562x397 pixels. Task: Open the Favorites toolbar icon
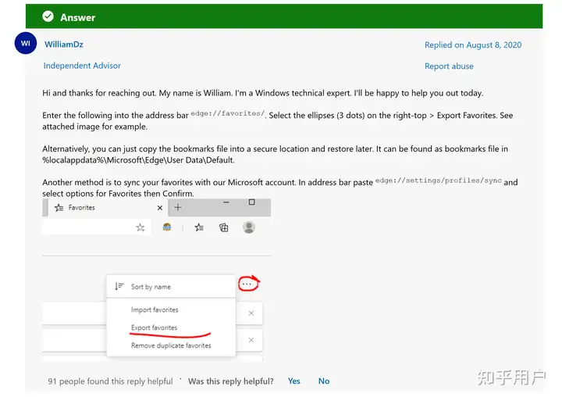coord(199,227)
